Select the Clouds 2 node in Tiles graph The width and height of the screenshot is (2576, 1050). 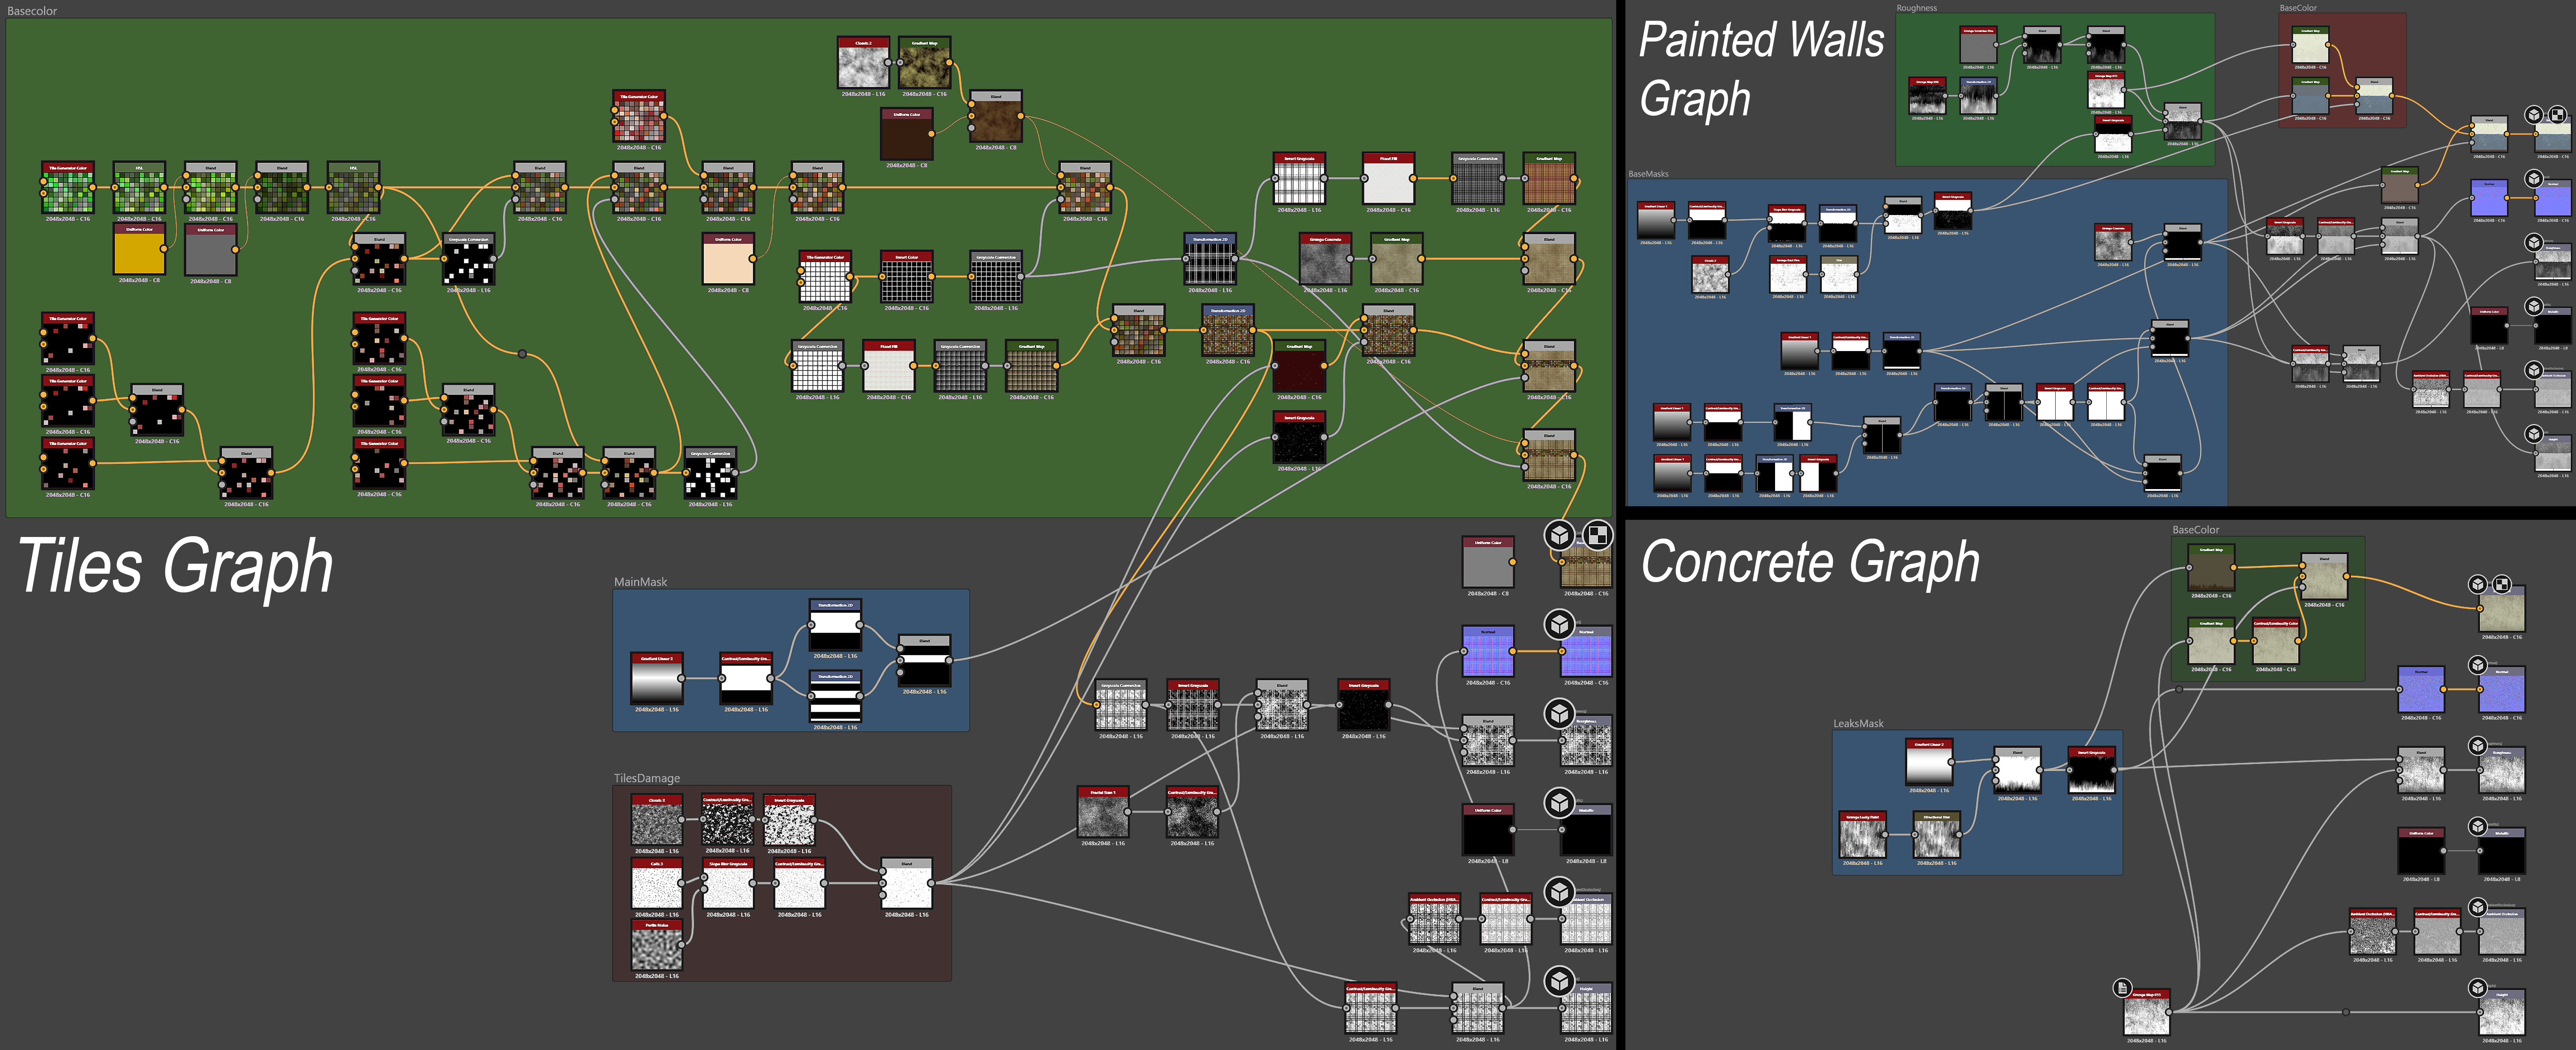tap(863, 63)
